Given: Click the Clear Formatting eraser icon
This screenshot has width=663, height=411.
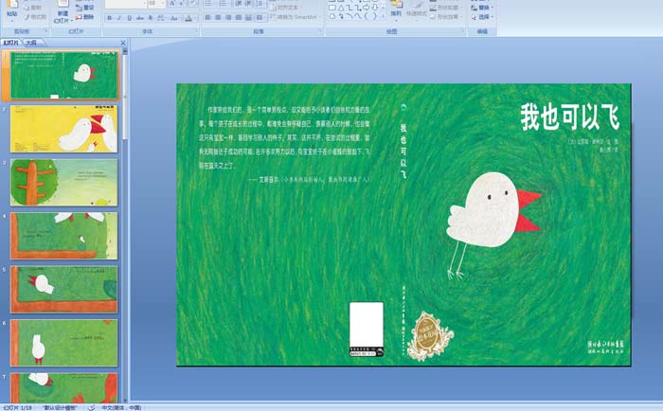Looking at the screenshot, I should [193, 4].
